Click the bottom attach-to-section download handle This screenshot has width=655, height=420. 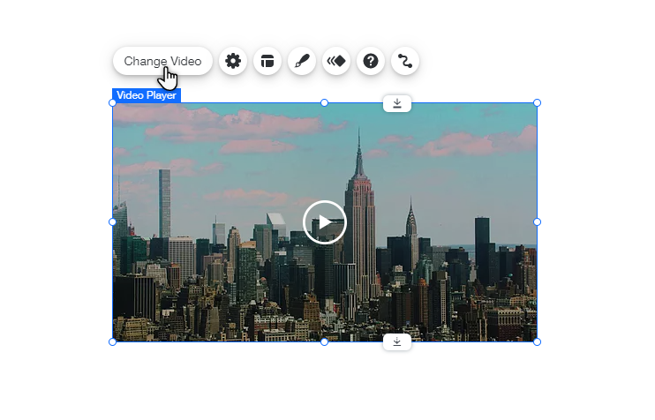tap(397, 342)
